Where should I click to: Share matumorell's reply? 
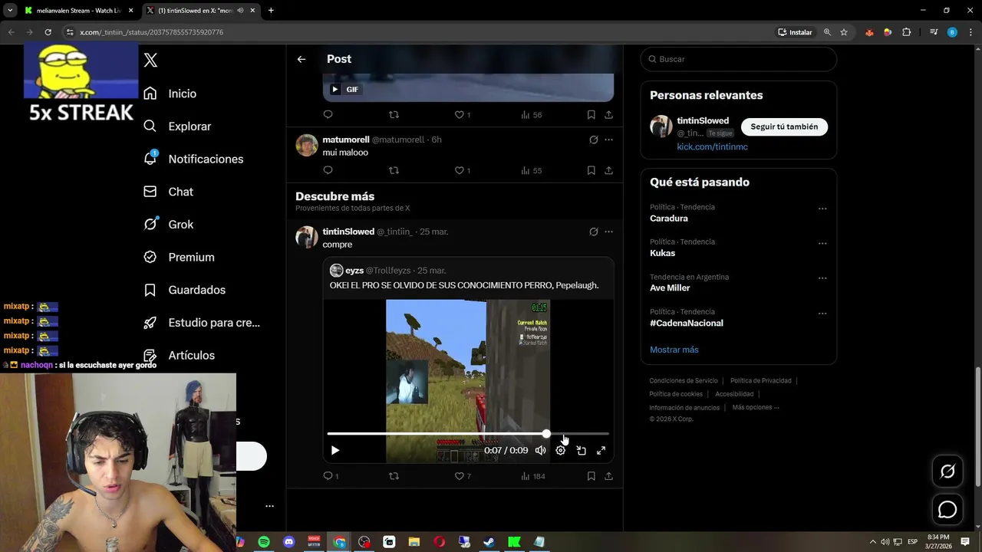pos(608,170)
